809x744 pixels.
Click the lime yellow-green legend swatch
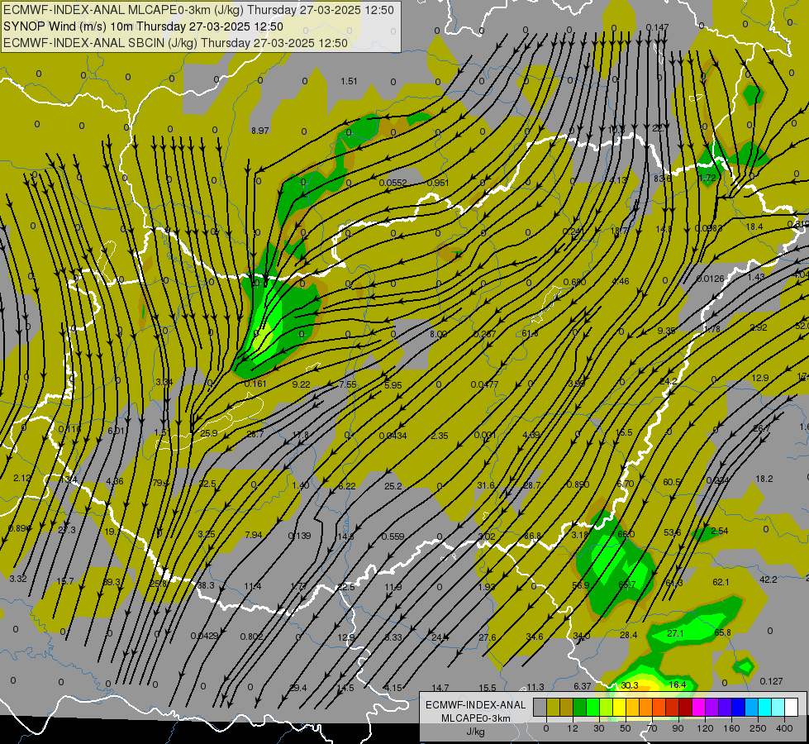(x=607, y=708)
